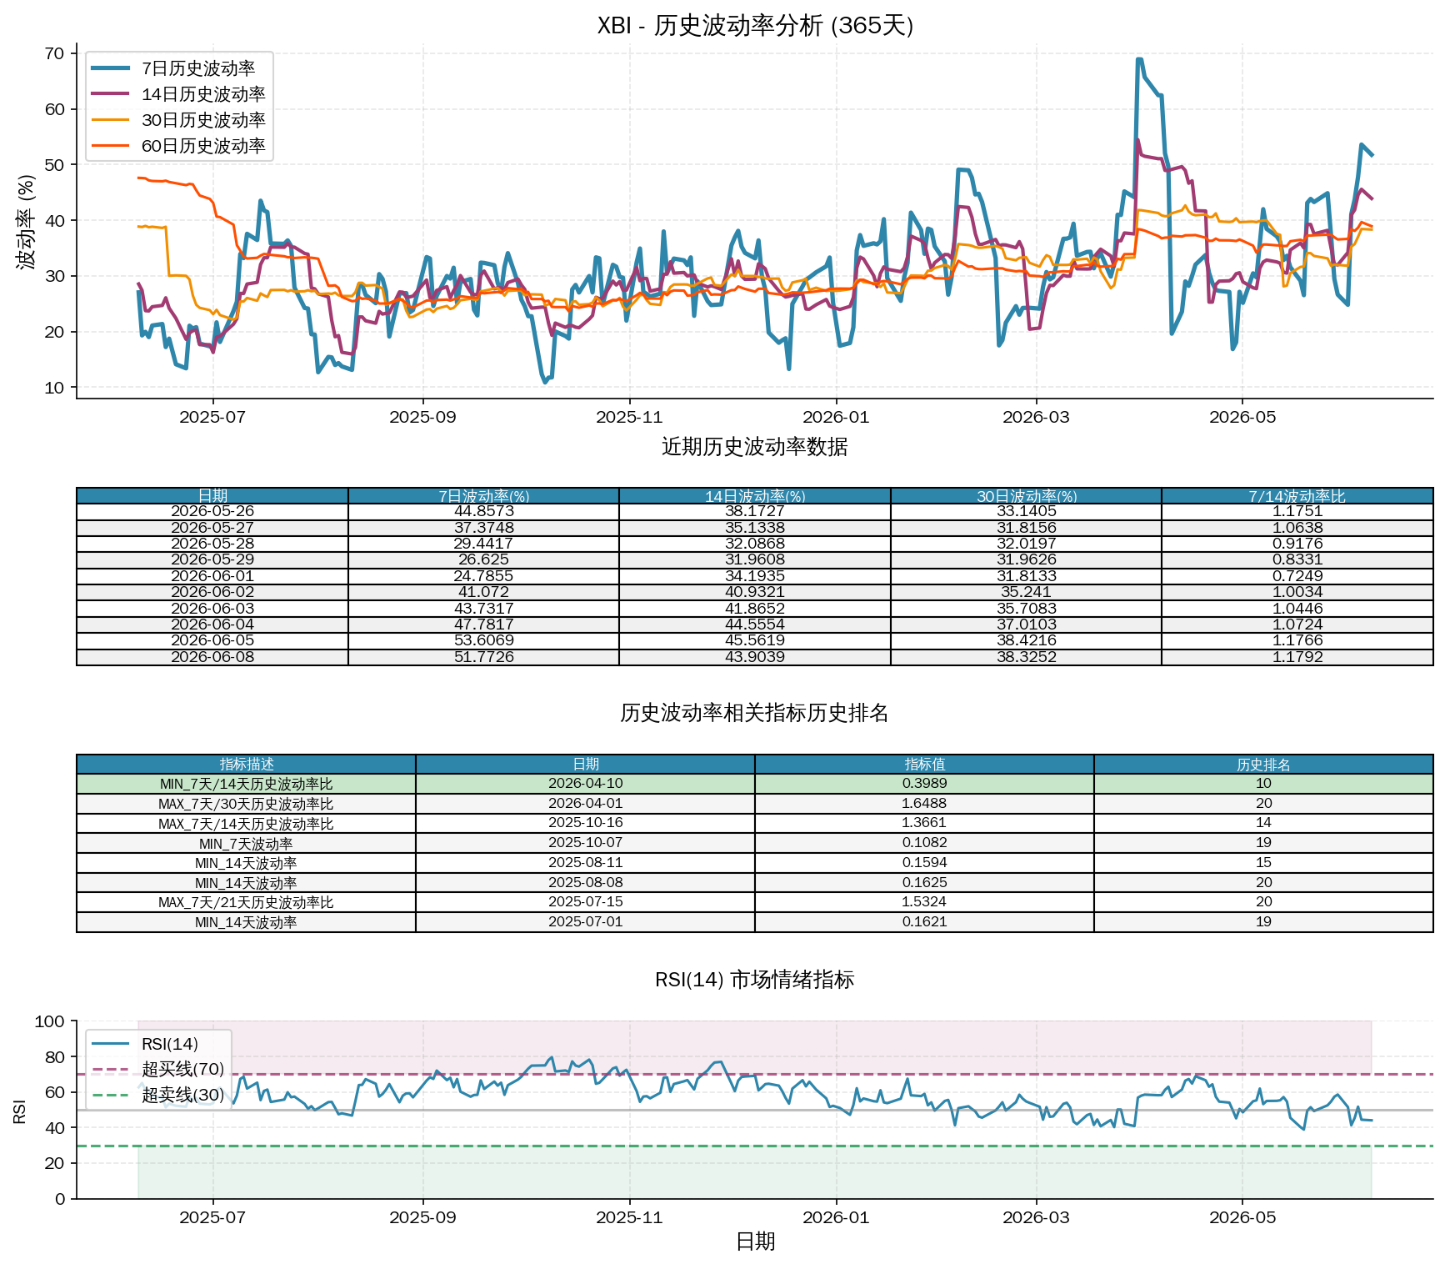The width and height of the screenshot is (1445, 1264).
Task: Click value 29.4417 in the table
Action: [483, 544]
